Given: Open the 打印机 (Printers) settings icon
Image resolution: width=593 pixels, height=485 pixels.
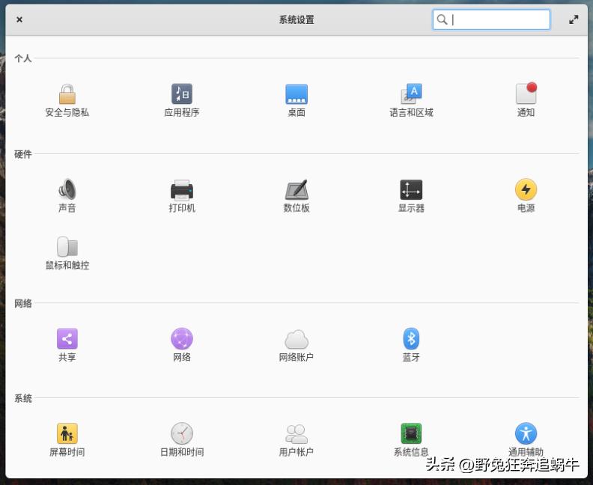Looking at the screenshot, I should tap(182, 190).
